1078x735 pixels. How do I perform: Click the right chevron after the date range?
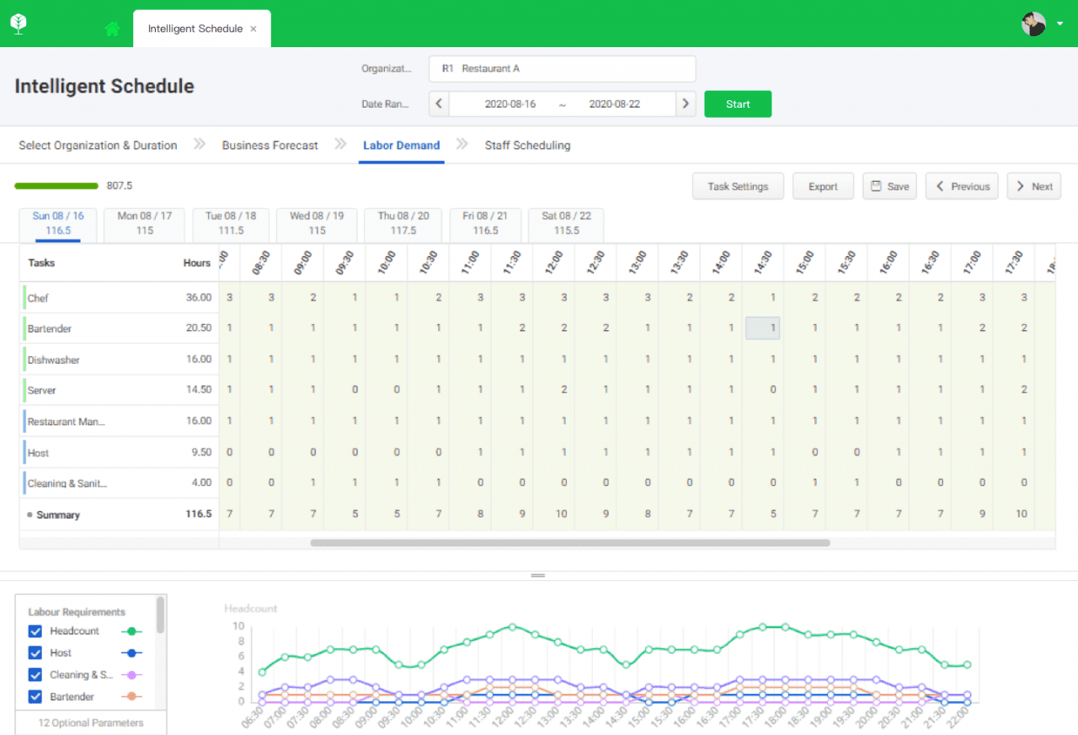686,103
